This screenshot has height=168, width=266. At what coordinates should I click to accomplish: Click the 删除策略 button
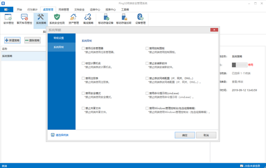[x=32, y=40]
